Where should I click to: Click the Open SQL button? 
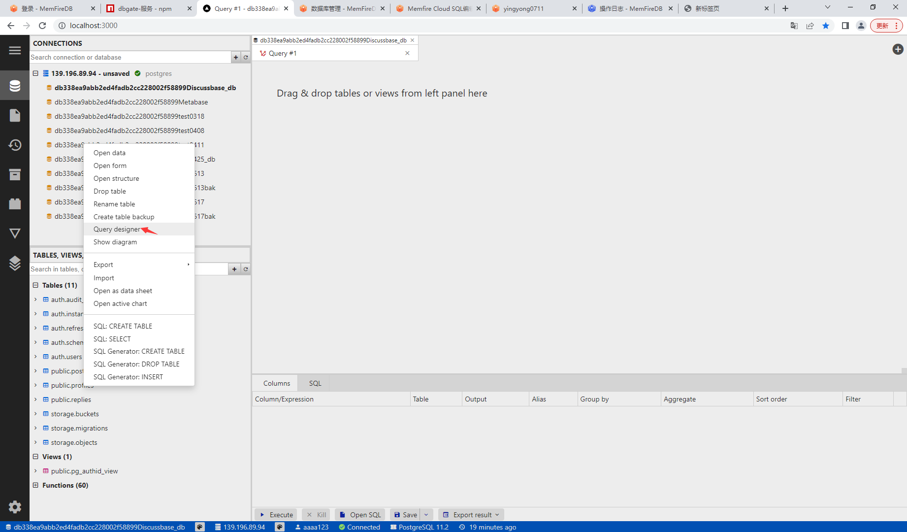pyautogui.click(x=360, y=515)
